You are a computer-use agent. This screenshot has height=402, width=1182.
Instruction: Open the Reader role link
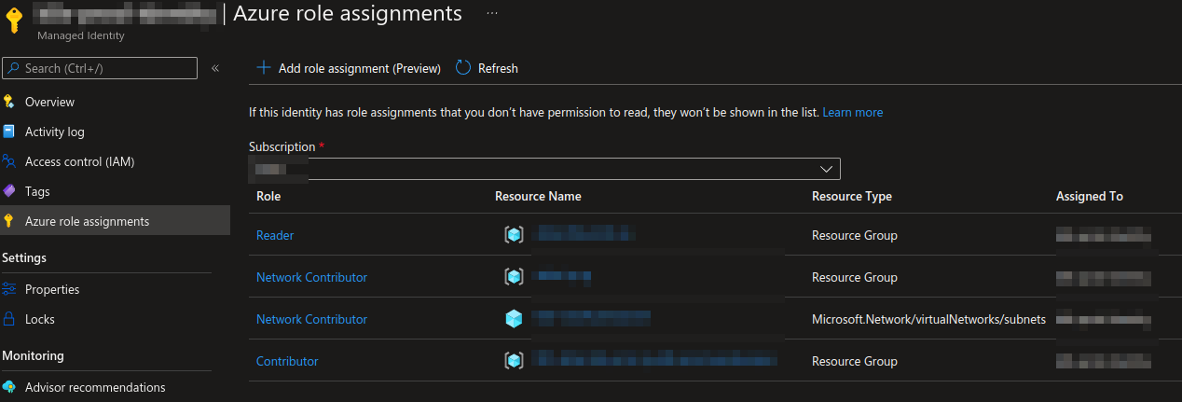point(275,235)
